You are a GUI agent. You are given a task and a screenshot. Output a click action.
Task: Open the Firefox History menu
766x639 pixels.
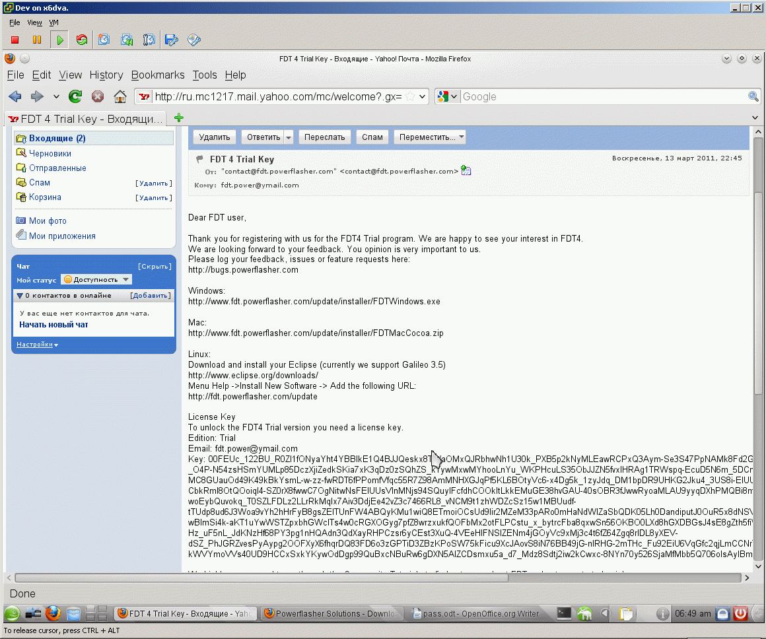[x=106, y=75]
